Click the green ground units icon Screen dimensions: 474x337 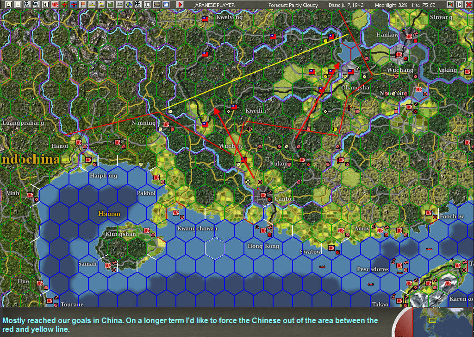(119, 5)
